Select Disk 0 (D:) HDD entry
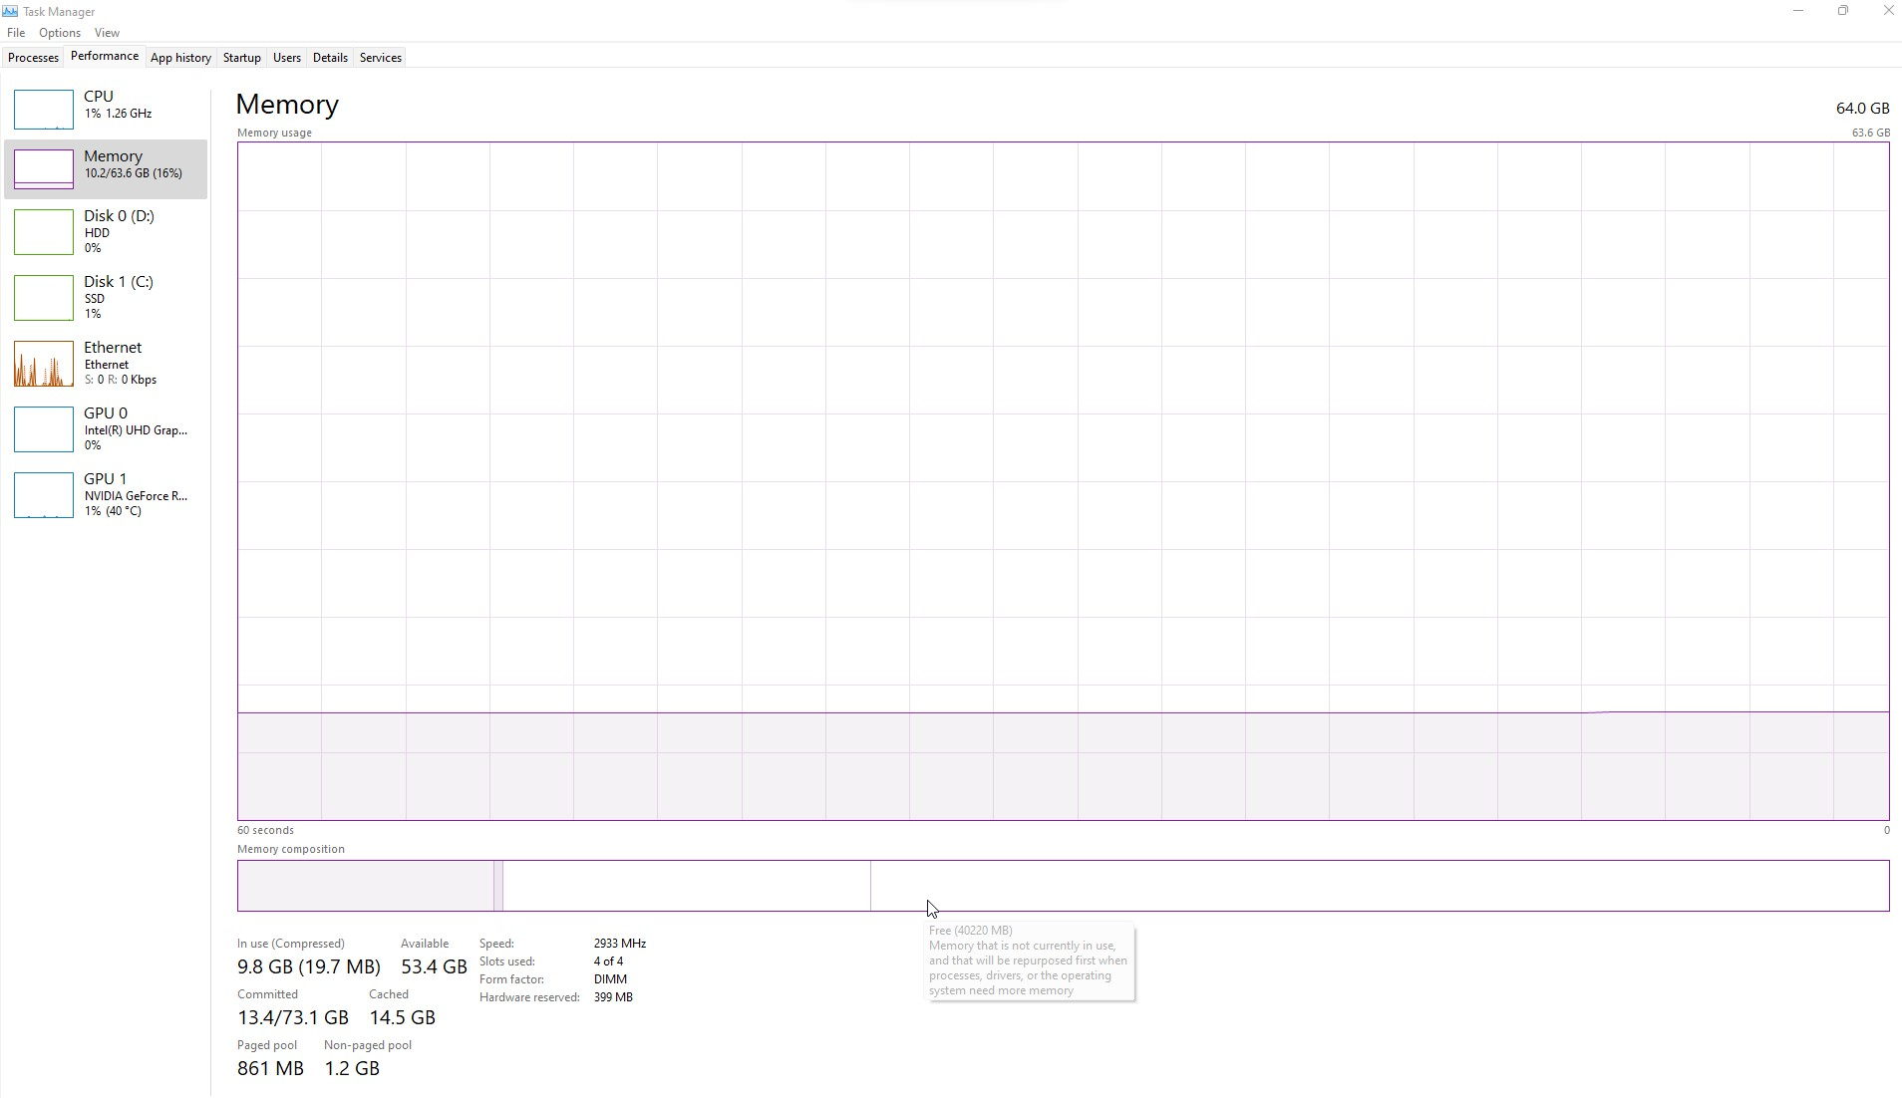The height and width of the screenshot is (1098, 1902). [x=106, y=232]
